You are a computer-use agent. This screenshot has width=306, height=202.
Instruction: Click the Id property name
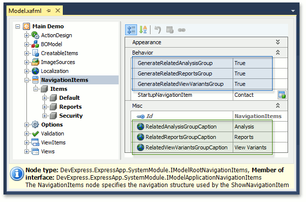(x=150, y=116)
